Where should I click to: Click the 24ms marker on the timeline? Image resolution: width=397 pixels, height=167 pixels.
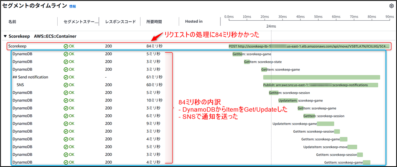pyautogui.click(x=271, y=26)
